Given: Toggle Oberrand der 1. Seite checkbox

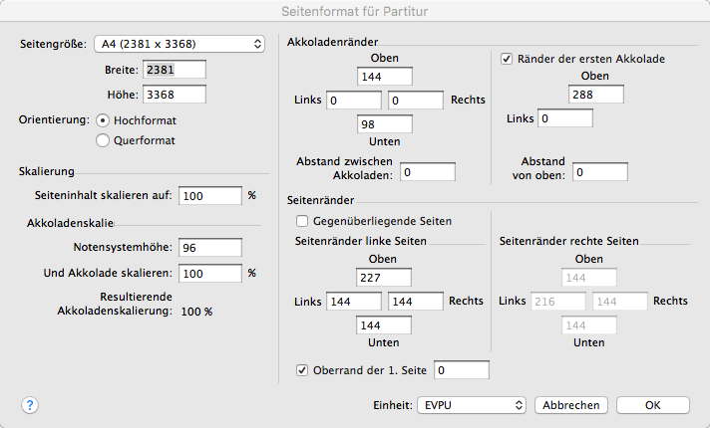Looking at the screenshot, I should click(302, 370).
